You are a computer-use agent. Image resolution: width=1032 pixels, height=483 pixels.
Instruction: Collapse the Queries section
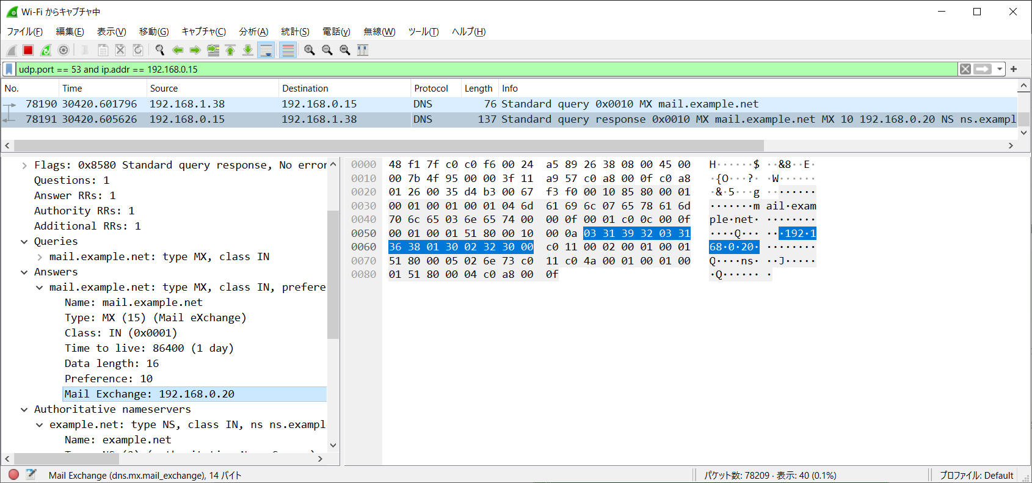pos(24,242)
